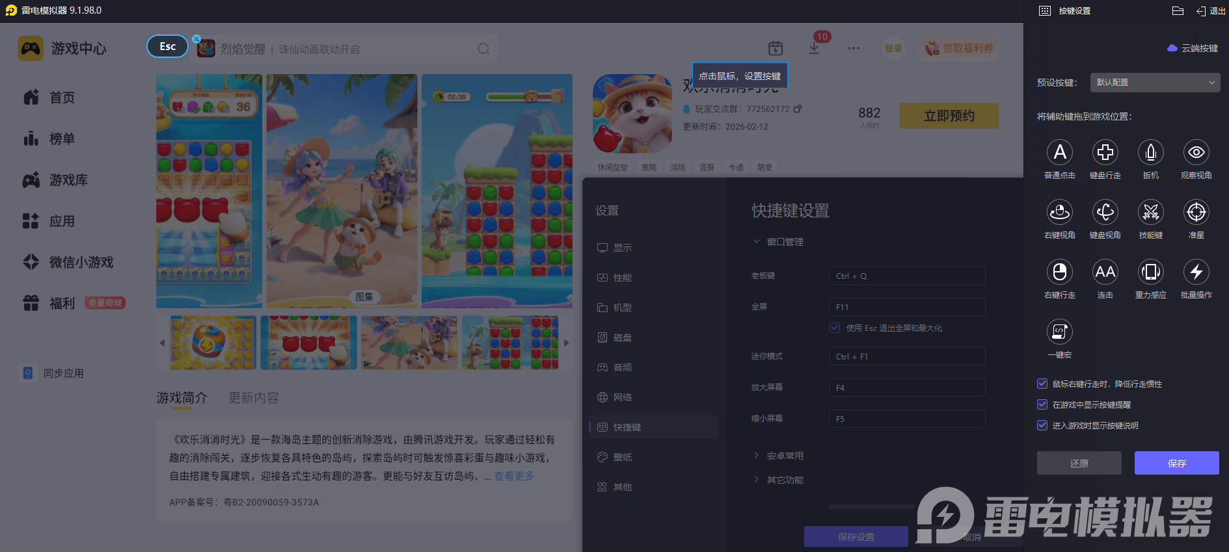Viewport: 1229px width, 552px height.
Task: Open 音频 settings category
Action: pos(615,367)
